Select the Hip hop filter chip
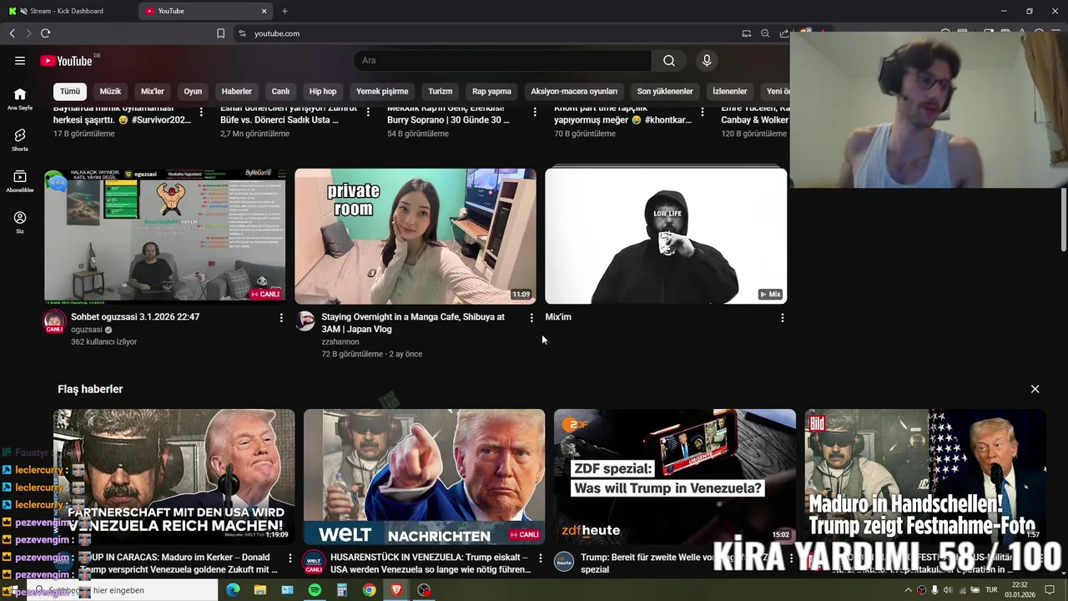 coord(323,92)
